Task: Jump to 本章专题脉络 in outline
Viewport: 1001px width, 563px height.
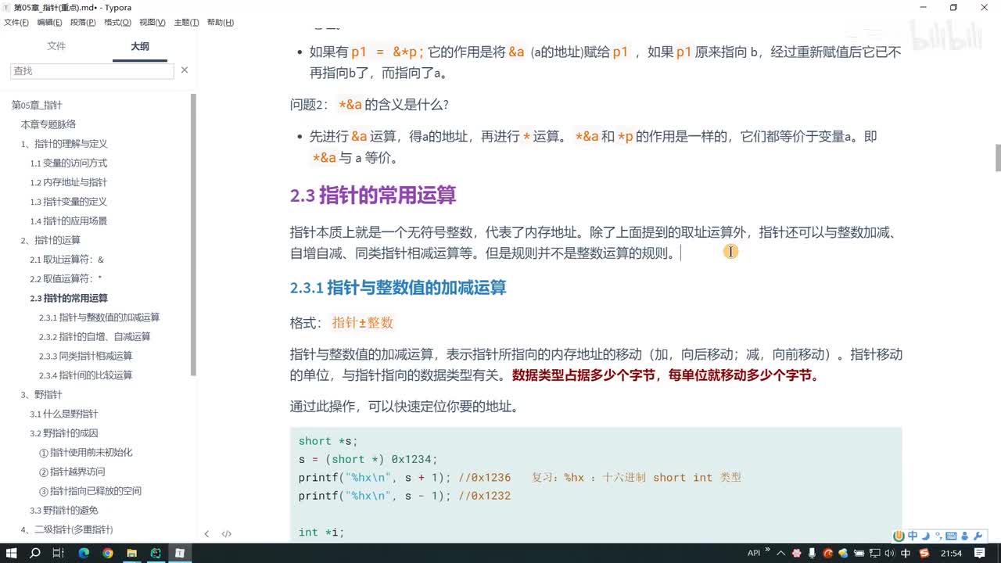Action: tap(48, 124)
